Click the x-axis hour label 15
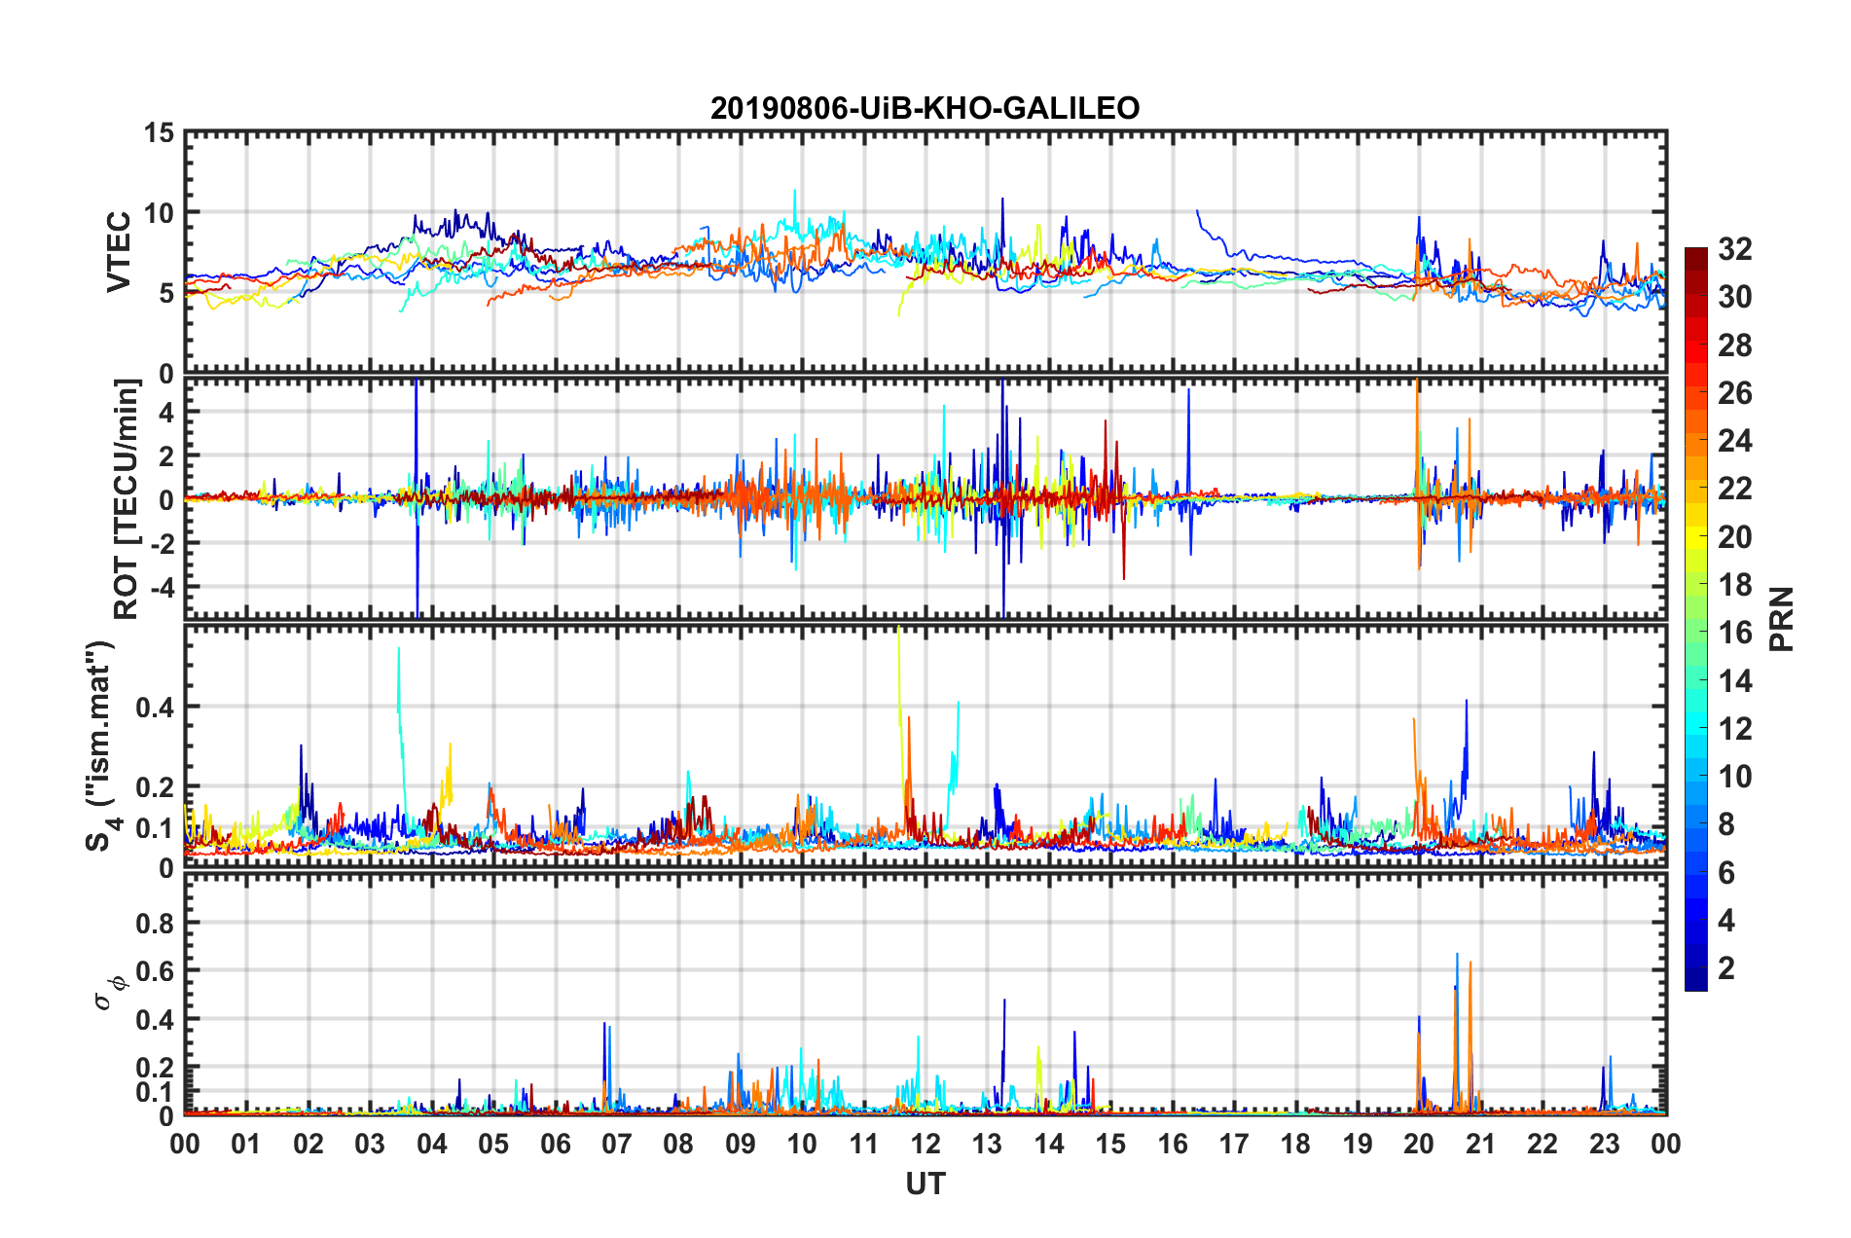Viewport: 1851px width, 1238px height. (x=1110, y=1144)
